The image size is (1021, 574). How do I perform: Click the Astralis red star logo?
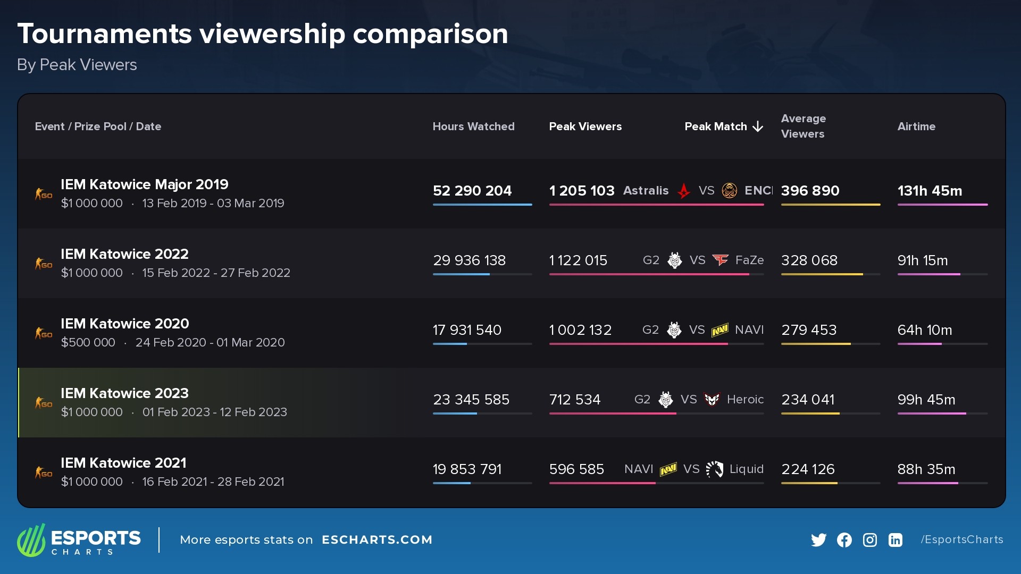point(684,190)
